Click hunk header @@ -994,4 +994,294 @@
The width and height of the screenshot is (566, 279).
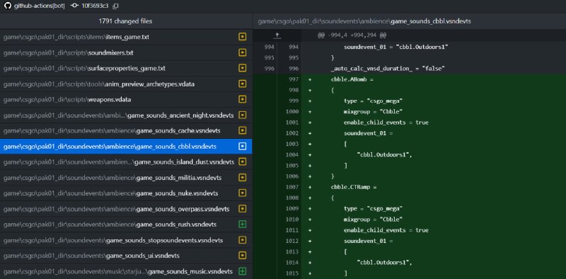[352, 35]
